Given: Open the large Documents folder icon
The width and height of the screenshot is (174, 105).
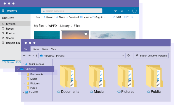Looking at the screenshot, I should (68, 77).
